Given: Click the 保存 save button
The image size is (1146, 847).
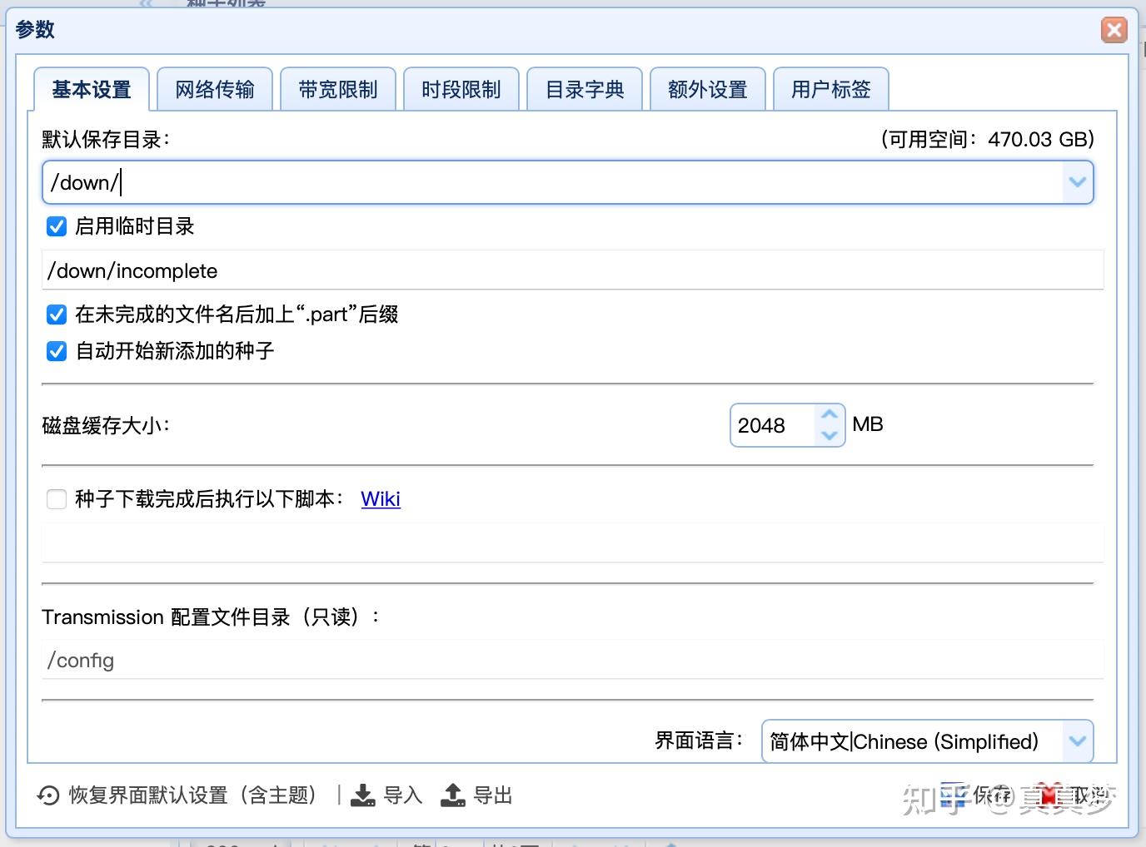Looking at the screenshot, I should [977, 796].
